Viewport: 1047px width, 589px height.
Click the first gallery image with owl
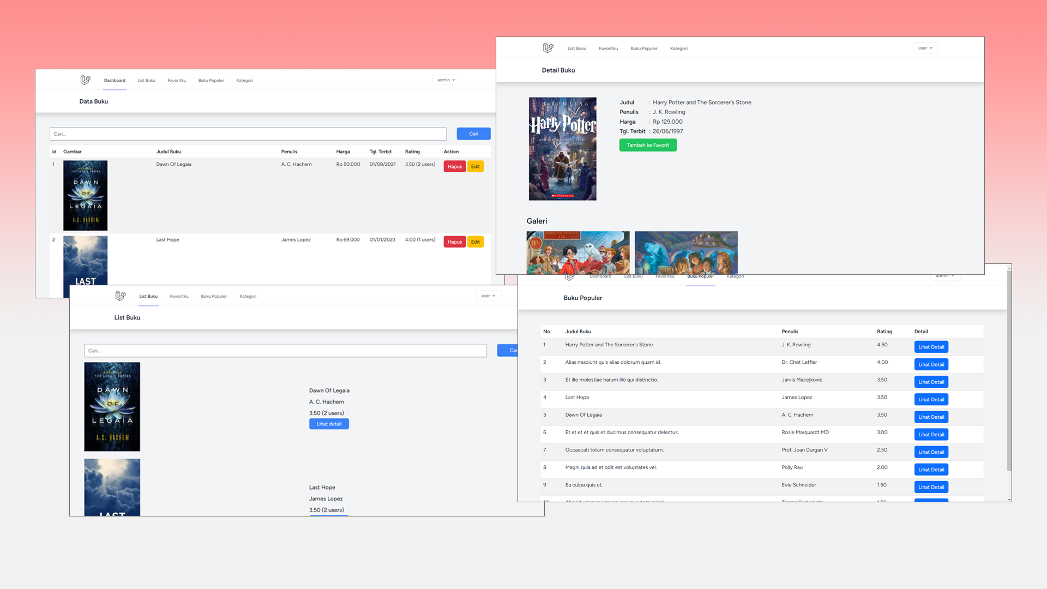(577, 253)
